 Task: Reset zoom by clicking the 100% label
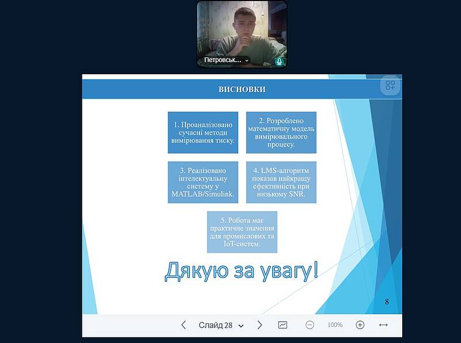coord(335,325)
